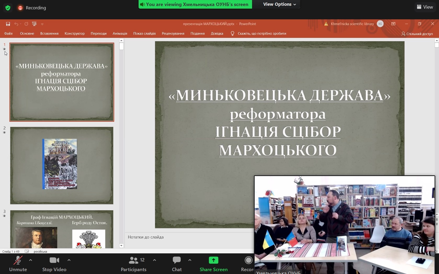Image resolution: width=439 pixels, height=274 pixels.
Task: Start slideshow from beginning icon
Action: click(34, 24)
